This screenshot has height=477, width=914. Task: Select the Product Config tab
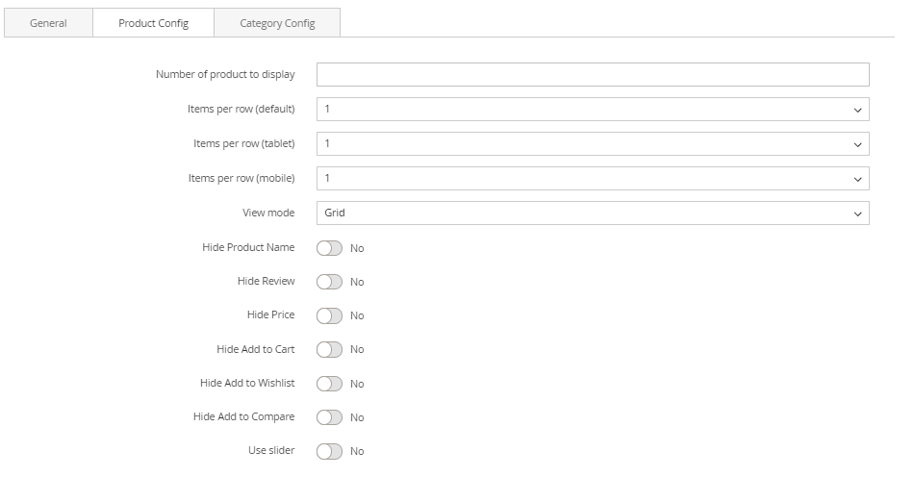(153, 23)
